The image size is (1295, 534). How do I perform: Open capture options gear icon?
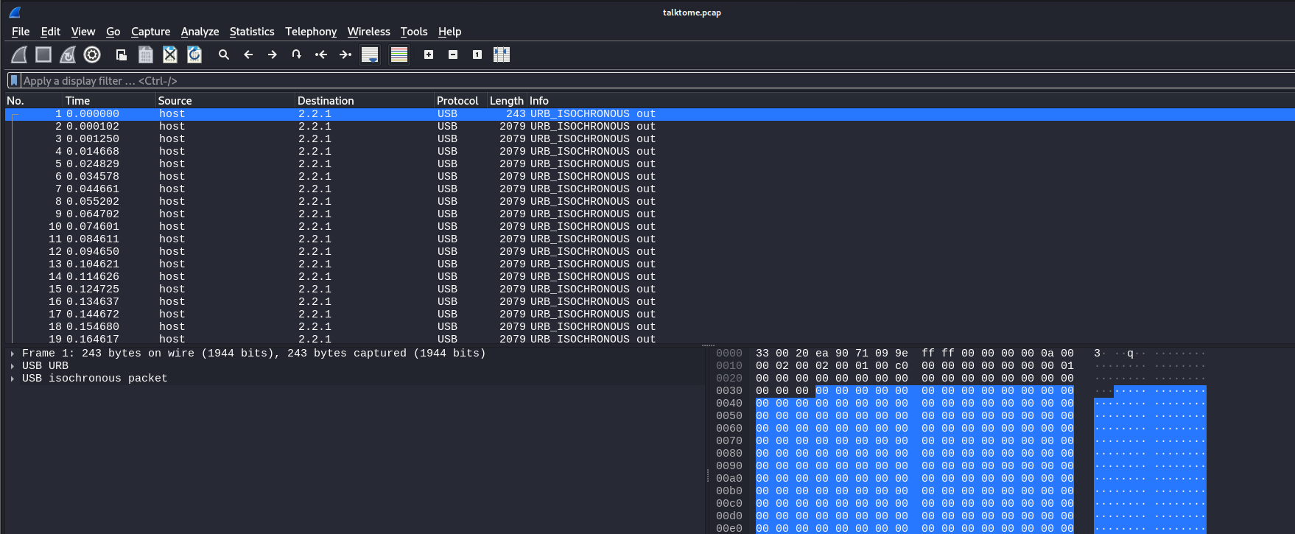pyautogui.click(x=92, y=55)
